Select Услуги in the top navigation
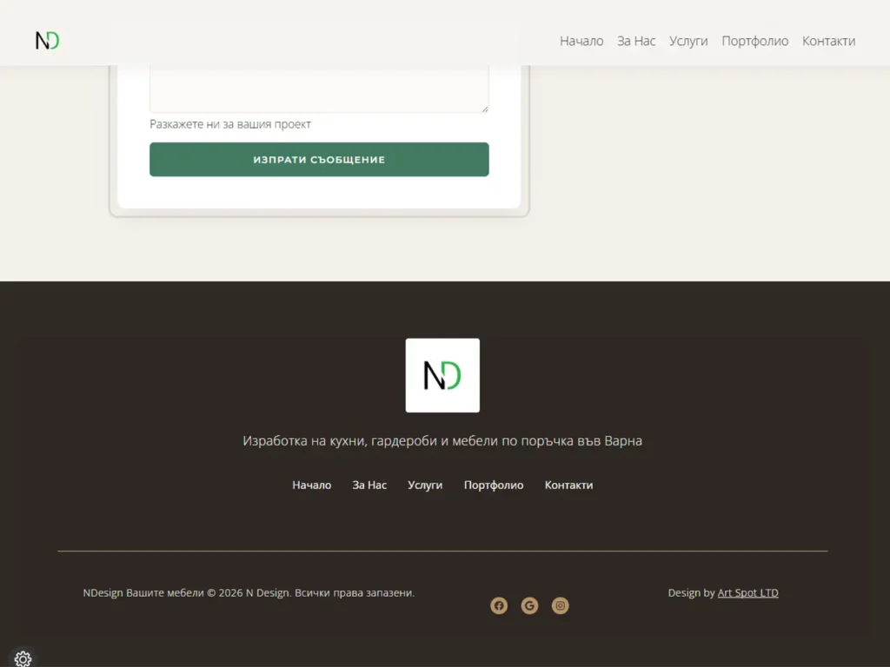 coord(688,41)
